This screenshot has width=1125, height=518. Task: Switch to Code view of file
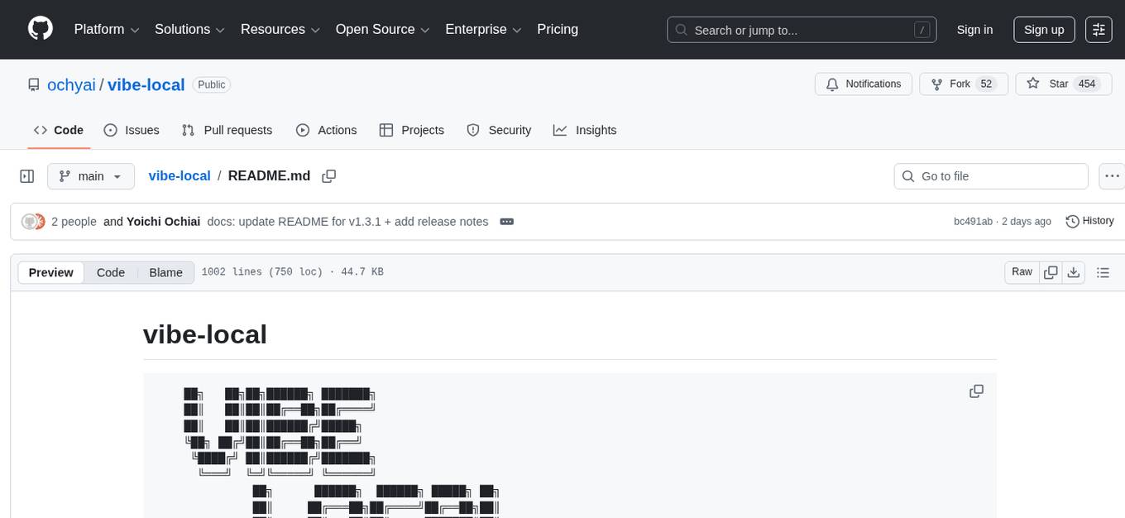coord(111,272)
